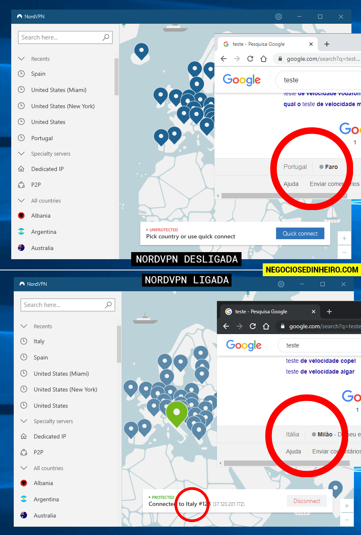The image size is (361, 535).
Task: Open 'teste de velocidade copel' suggestion
Action: click(x=321, y=361)
